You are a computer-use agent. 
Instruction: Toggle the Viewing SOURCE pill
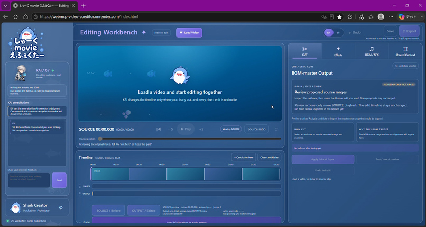pyautogui.click(x=231, y=129)
